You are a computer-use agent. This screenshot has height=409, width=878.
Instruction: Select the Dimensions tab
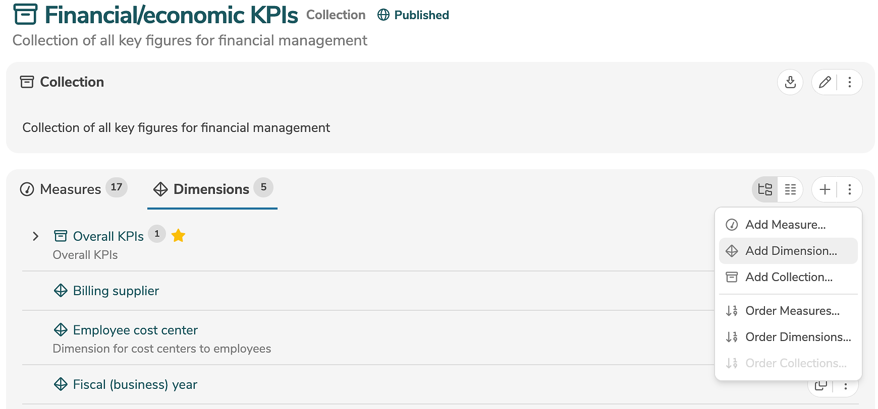click(x=211, y=189)
